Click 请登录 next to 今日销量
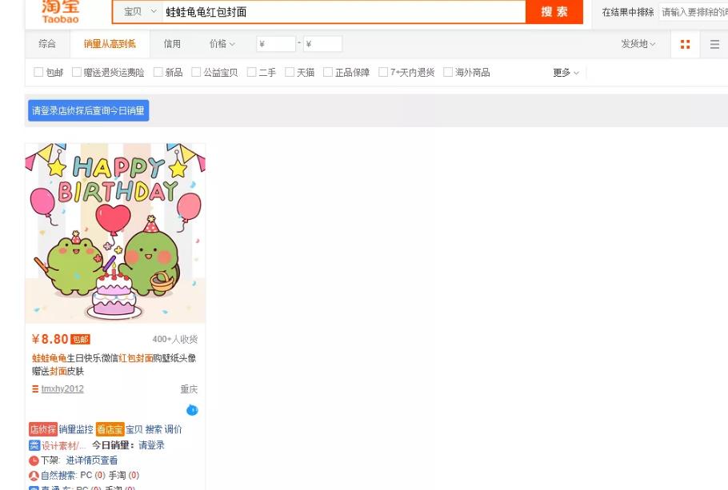Viewport: 728px width, 490px height. [x=152, y=445]
